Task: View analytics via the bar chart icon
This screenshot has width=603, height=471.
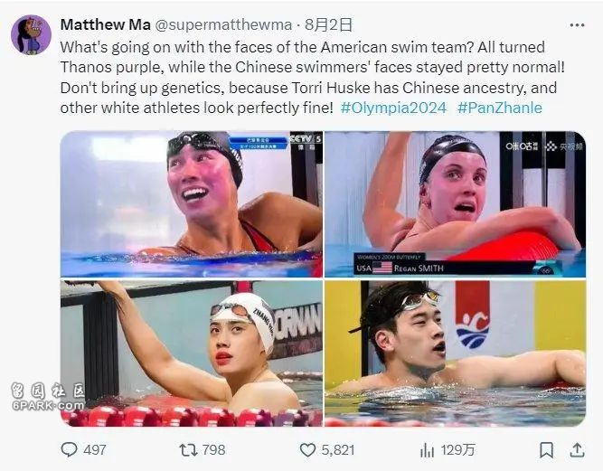Action: [427, 450]
